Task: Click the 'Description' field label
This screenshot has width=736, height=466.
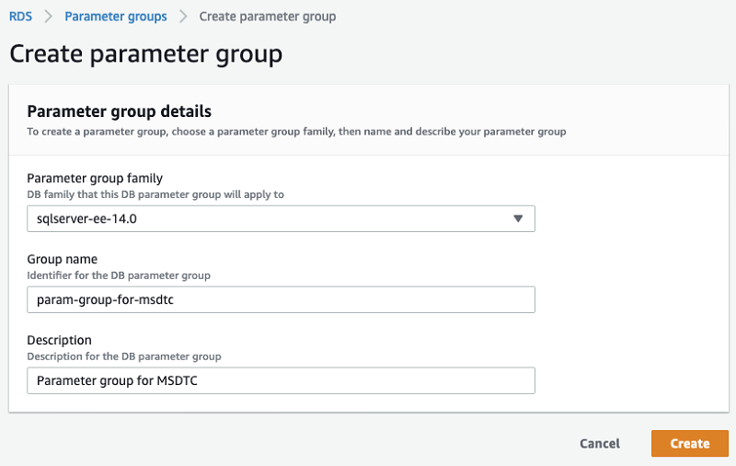Action: (x=60, y=340)
